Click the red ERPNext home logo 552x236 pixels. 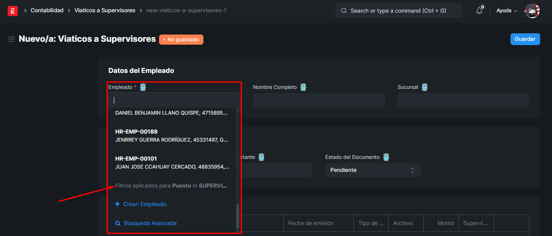click(x=13, y=11)
